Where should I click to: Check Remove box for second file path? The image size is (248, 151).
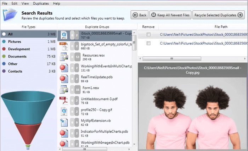(x=148, y=43)
